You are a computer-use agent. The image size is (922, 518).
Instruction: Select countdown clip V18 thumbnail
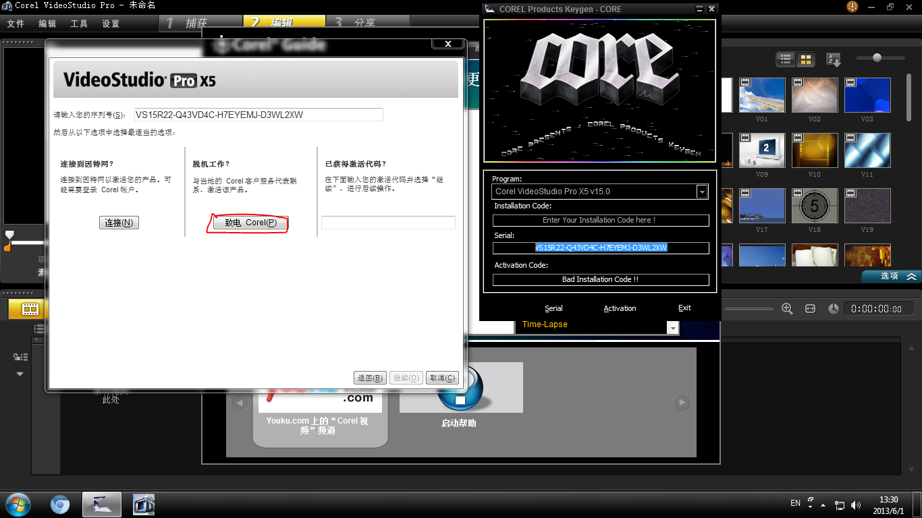click(815, 206)
